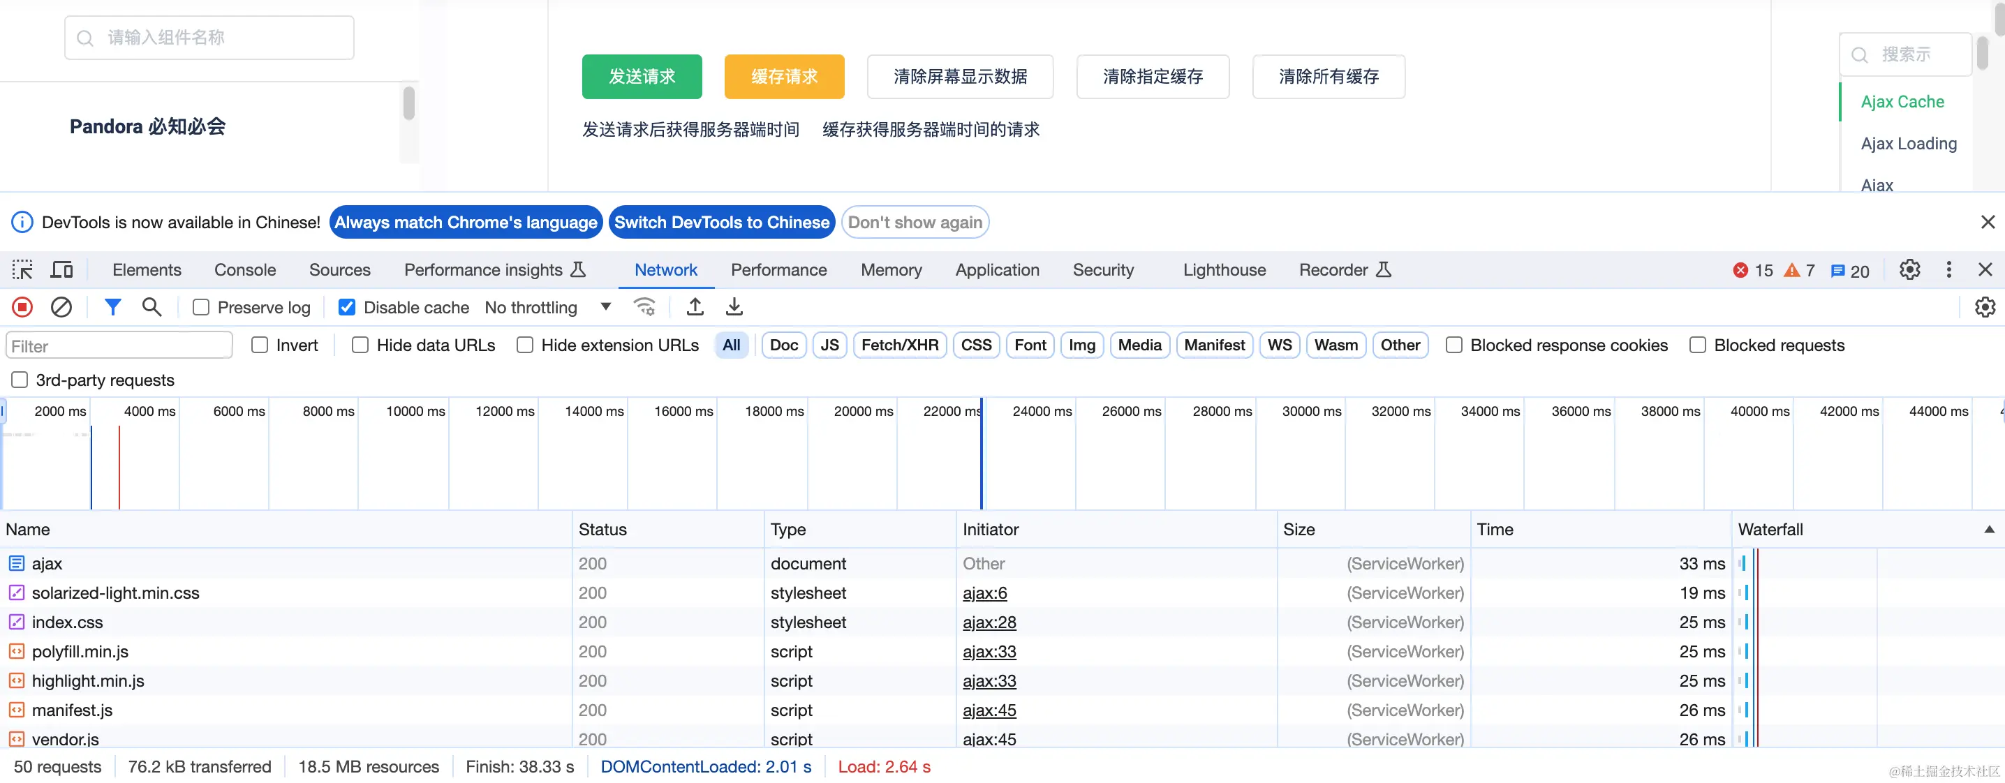Toggle the device toolbar icon
This screenshot has width=2005, height=783.
coord(61,270)
